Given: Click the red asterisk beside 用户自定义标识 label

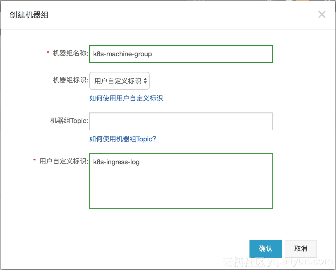Looking at the screenshot, I should [x=35, y=160].
